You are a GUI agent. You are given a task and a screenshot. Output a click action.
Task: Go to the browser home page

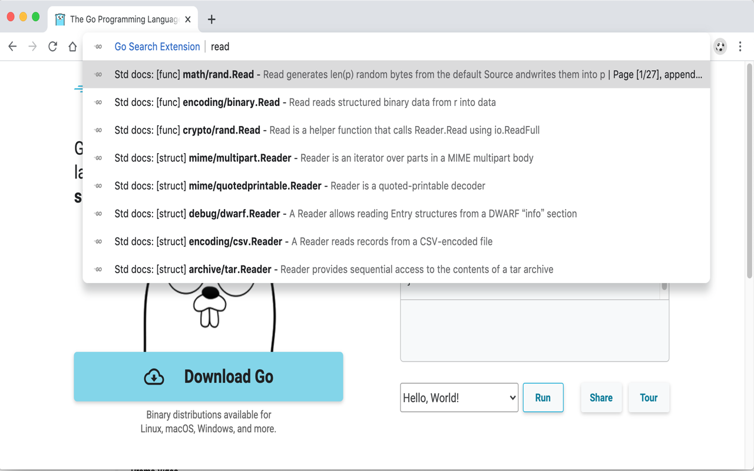[x=72, y=47]
